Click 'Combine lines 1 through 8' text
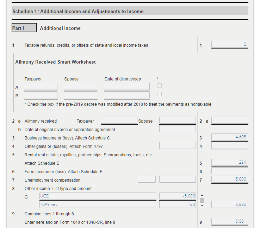 [x=50, y=214]
